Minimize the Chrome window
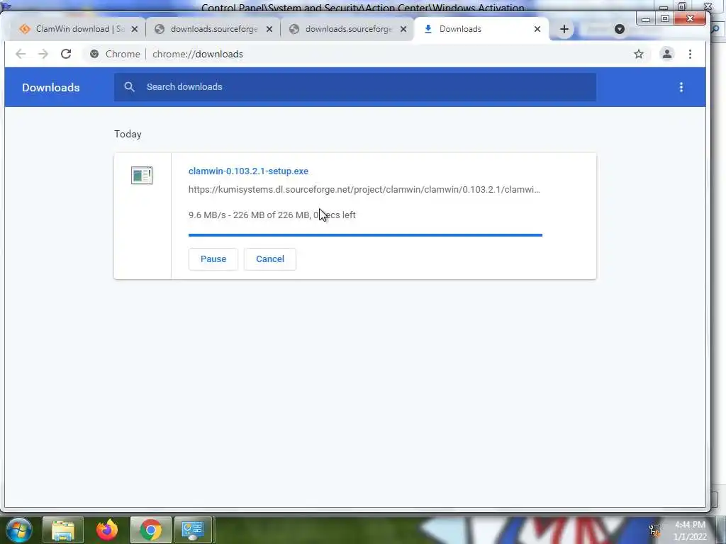 [x=646, y=19]
